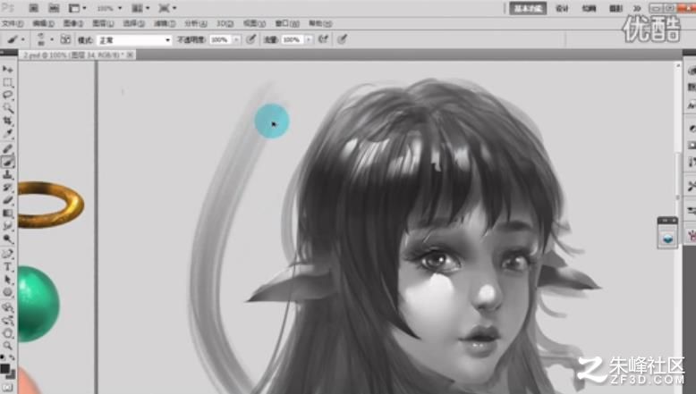This screenshot has height=394, width=696.
Task: Enable airbrush mode next to flow
Action: pos(323,39)
